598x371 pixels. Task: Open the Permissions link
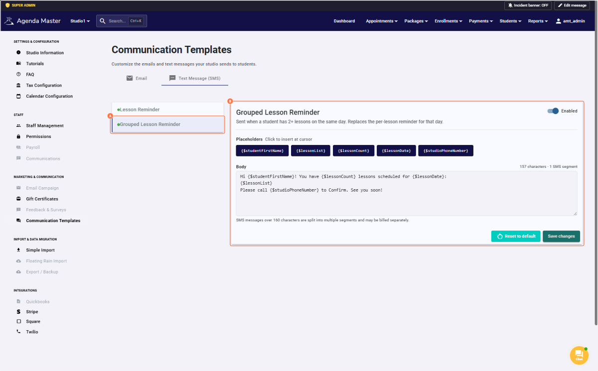tap(38, 136)
